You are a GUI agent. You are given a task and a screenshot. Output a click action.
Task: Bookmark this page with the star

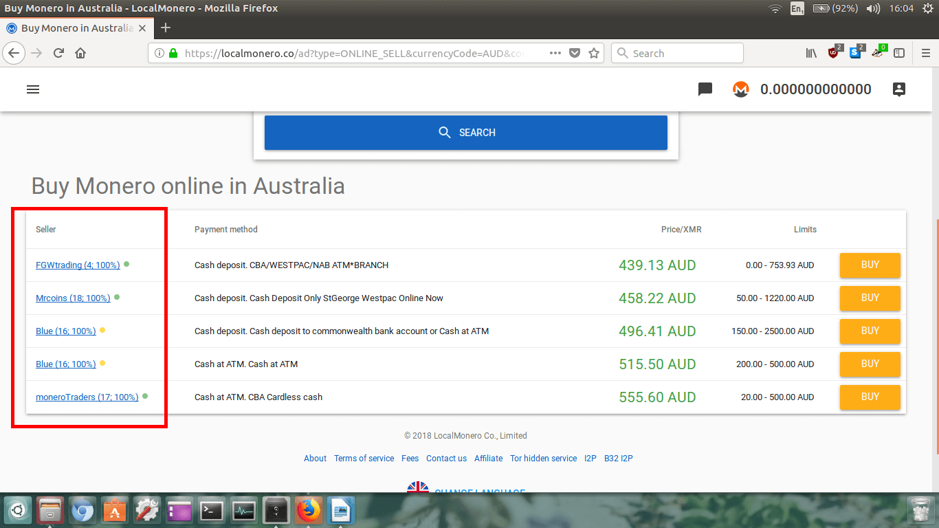[x=595, y=53]
